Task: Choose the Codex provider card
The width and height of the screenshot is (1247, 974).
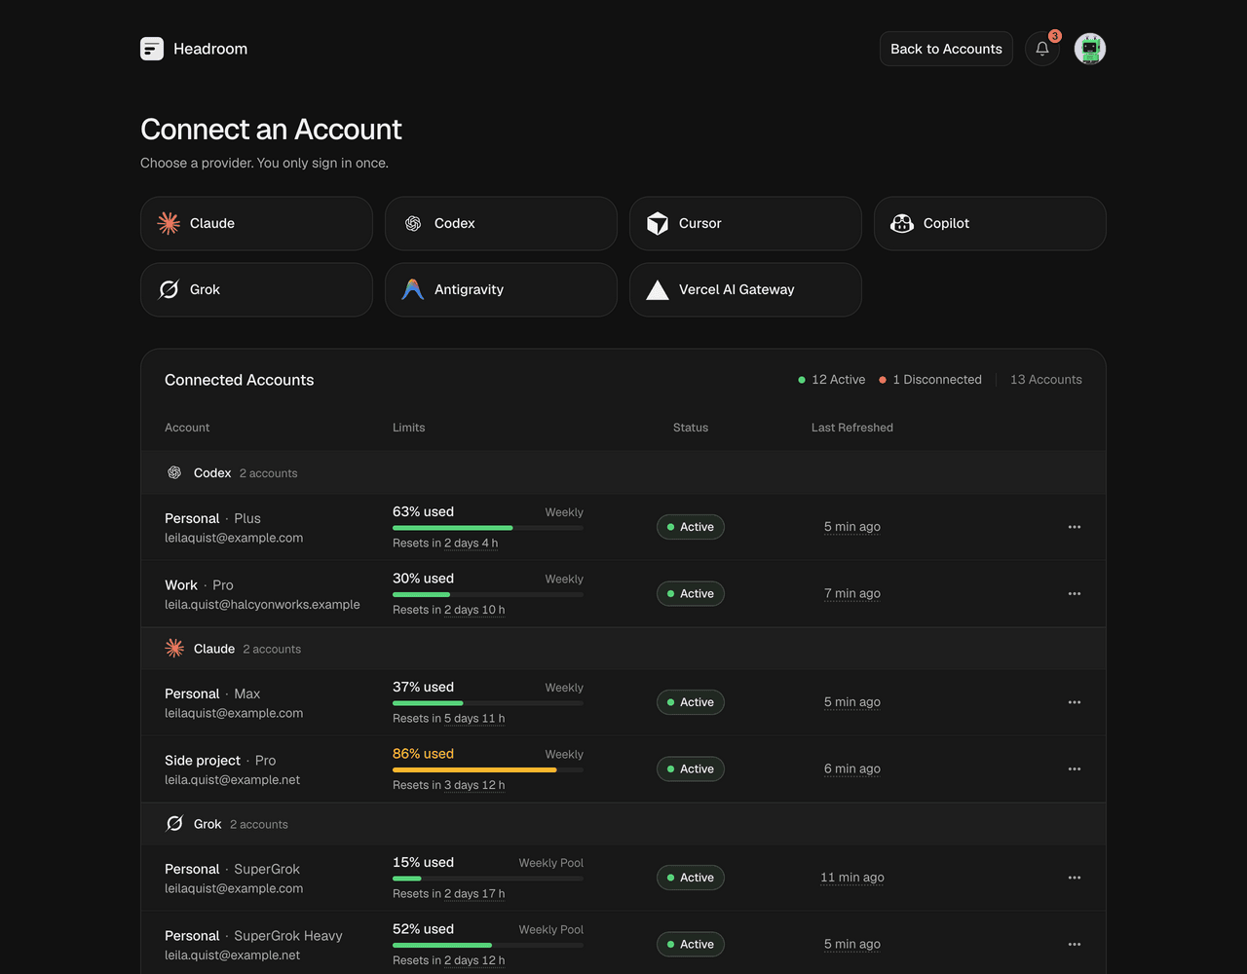Action: [x=501, y=224]
